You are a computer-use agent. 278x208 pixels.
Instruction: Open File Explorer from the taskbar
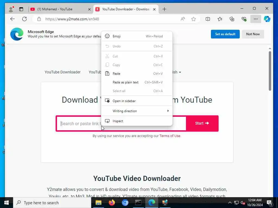(x=98, y=203)
